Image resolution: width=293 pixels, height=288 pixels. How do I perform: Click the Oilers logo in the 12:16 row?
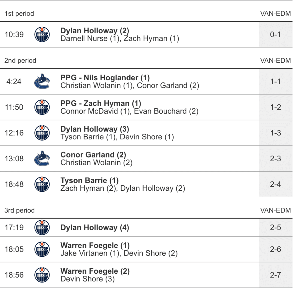[x=42, y=133]
